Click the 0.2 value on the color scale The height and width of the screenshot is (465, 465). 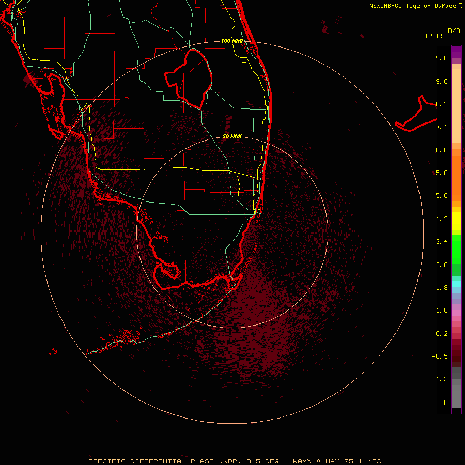442,334
